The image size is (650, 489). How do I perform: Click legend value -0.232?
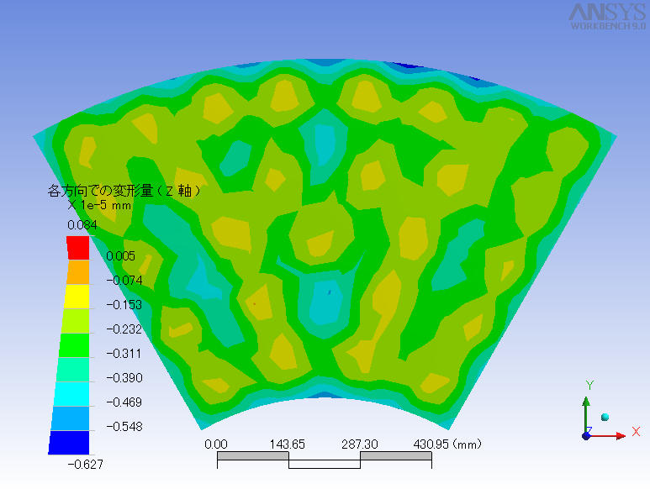point(124,329)
